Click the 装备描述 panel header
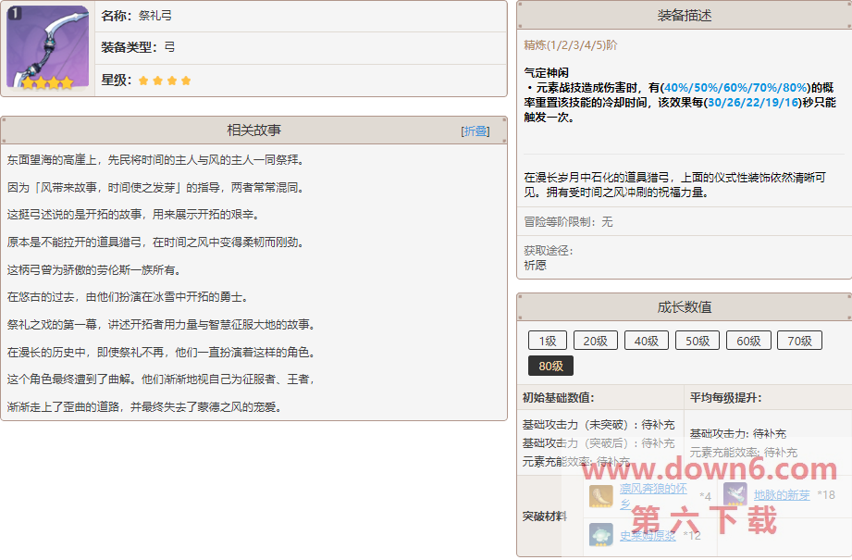This screenshot has width=852, height=560. point(685,15)
